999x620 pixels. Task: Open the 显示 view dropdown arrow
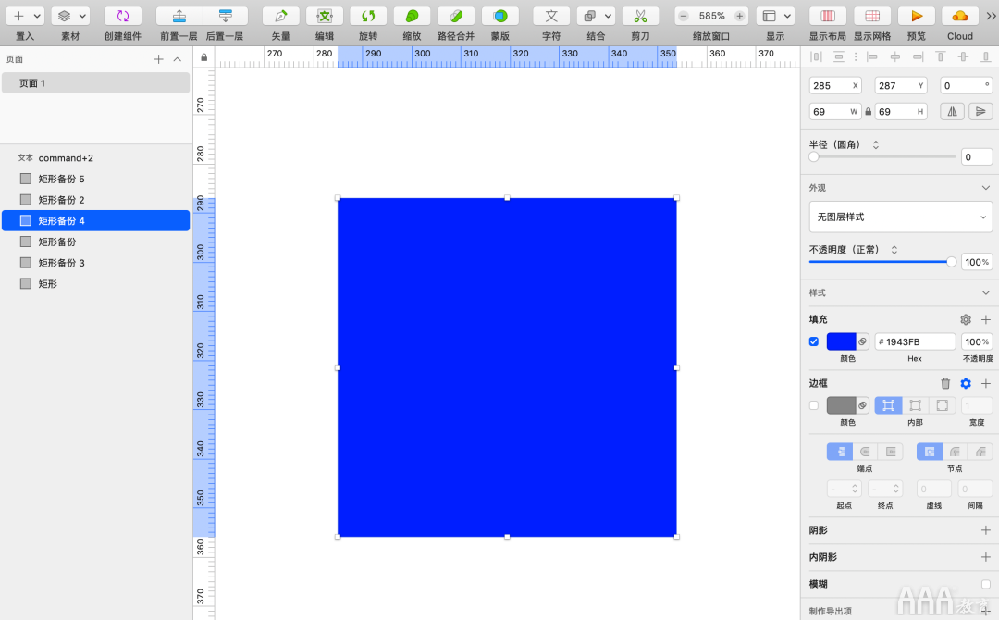pyautogui.click(x=788, y=16)
